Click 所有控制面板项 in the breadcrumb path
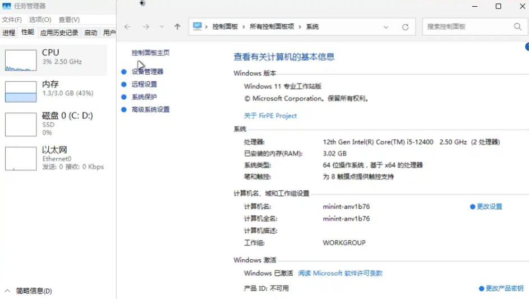 pyautogui.click(x=272, y=27)
